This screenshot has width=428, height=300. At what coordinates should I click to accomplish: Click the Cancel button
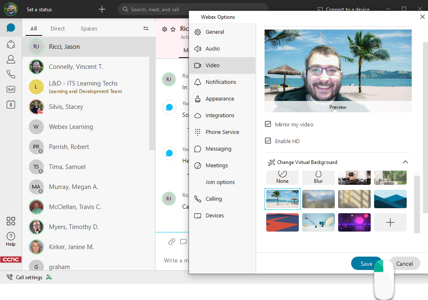tap(404, 263)
